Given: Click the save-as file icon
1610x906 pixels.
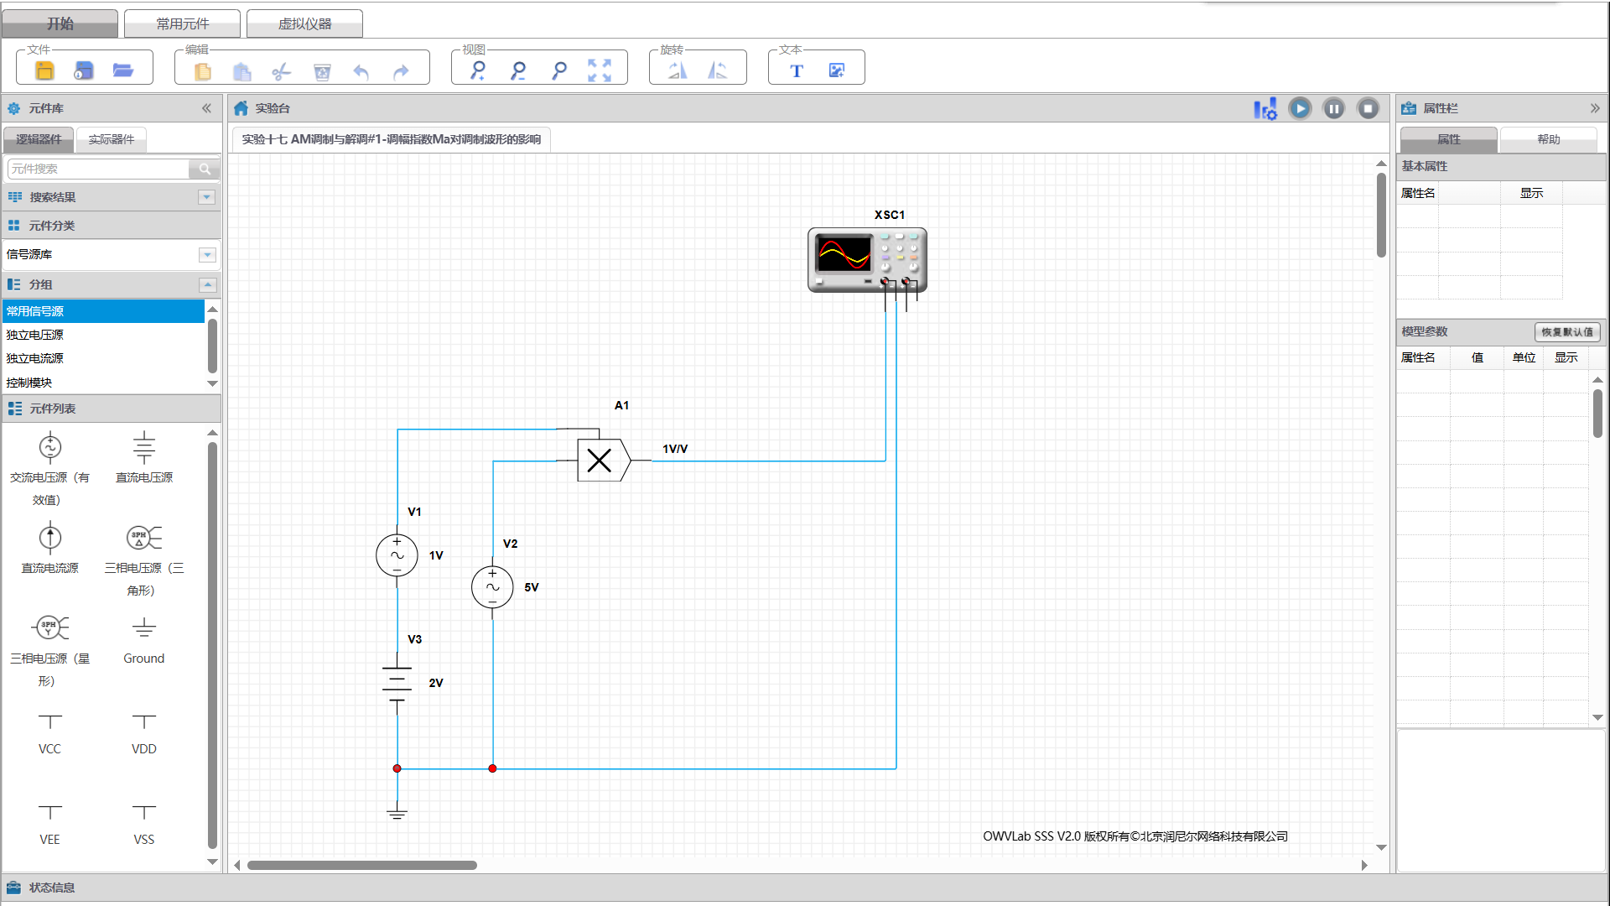Looking at the screenshot, I should pos(84,71).
